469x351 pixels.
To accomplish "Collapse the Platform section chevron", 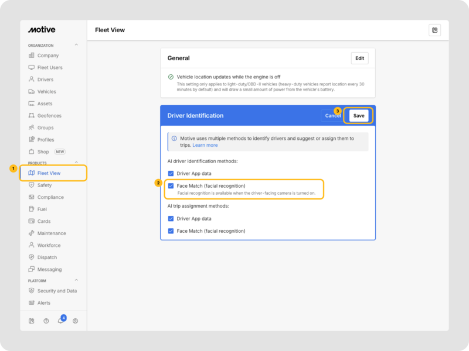I will 76,281.
